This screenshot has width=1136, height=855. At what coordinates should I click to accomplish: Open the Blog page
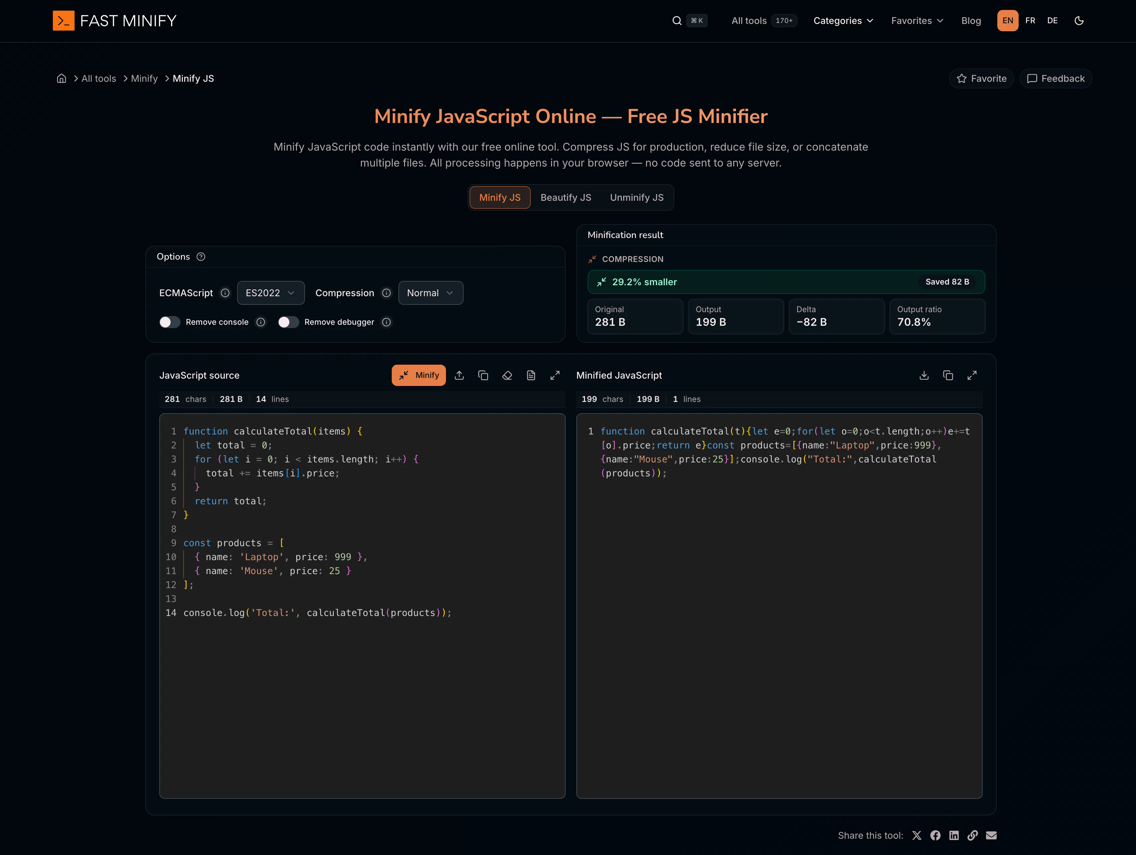[x=971, y=21]
